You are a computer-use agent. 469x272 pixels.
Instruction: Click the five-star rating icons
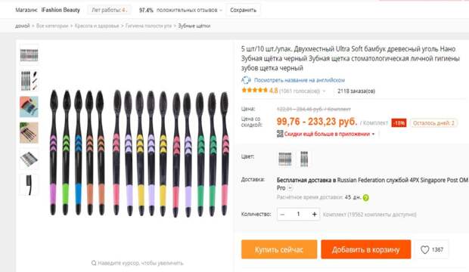coord(254,90)
